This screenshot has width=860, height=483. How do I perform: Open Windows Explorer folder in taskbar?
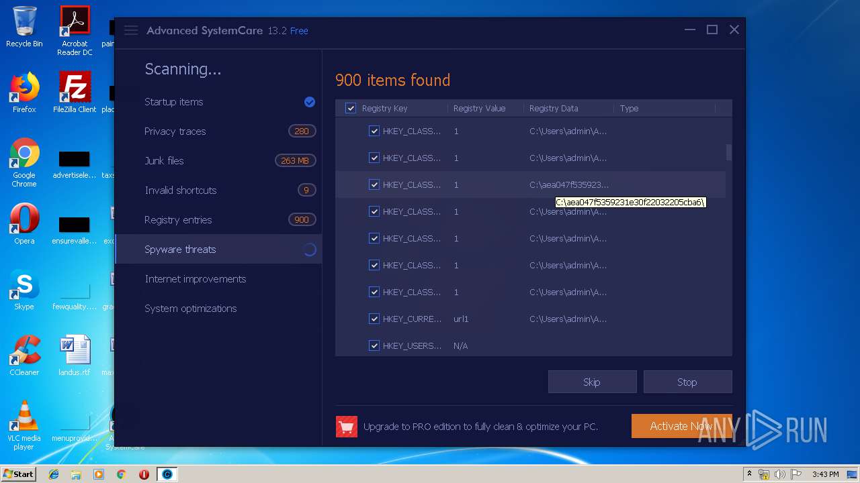(76, 474)
